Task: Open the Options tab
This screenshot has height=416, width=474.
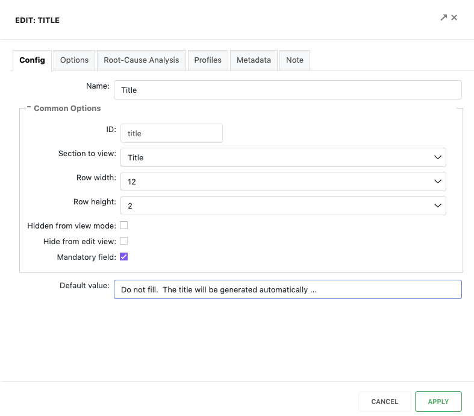Action: click(74, 60)
